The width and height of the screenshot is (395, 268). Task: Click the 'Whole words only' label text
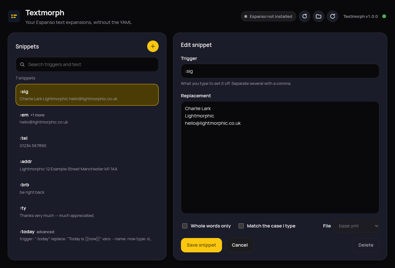pyautogui.click(x=211, y=226)
